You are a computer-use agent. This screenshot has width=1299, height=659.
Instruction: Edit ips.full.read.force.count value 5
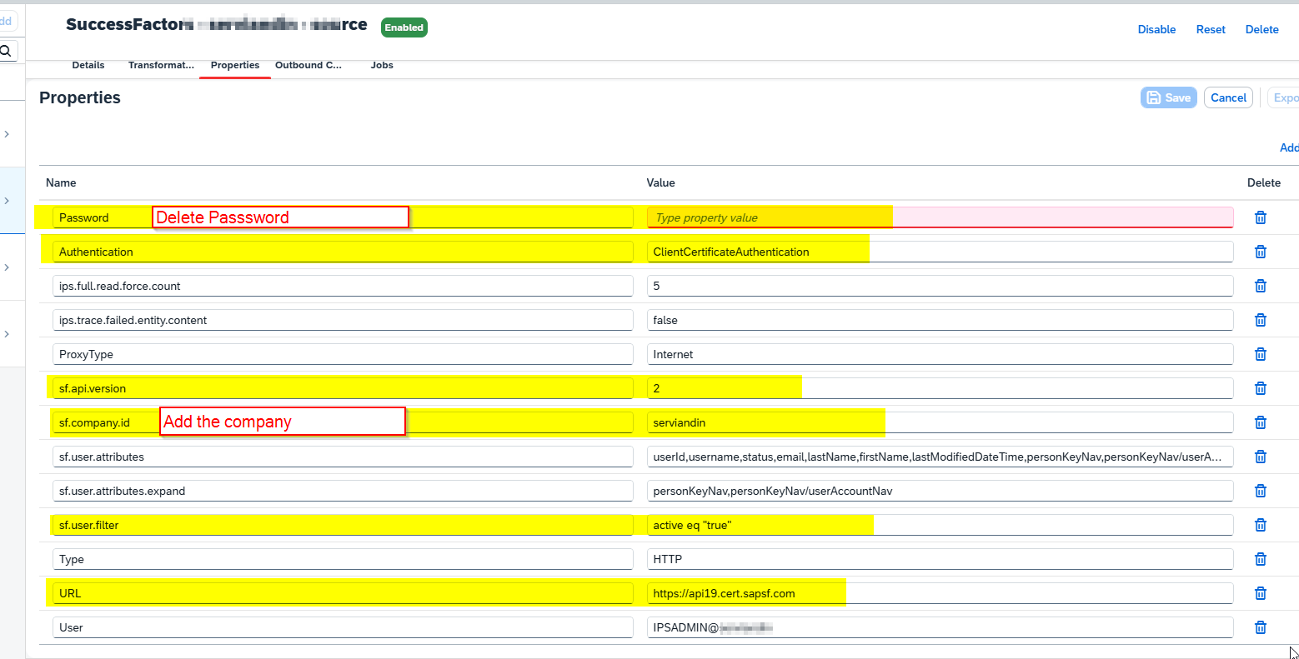click(x=940, y=286)
